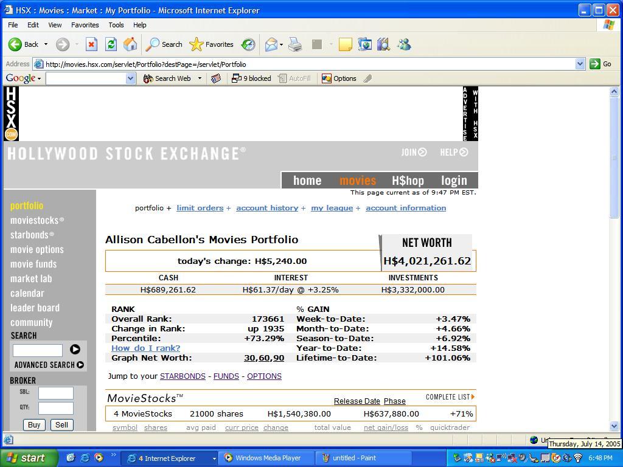Select the movies tab on HSX
Image resolution: width=623 pixels, height=467 pixels.
point(358,180)
